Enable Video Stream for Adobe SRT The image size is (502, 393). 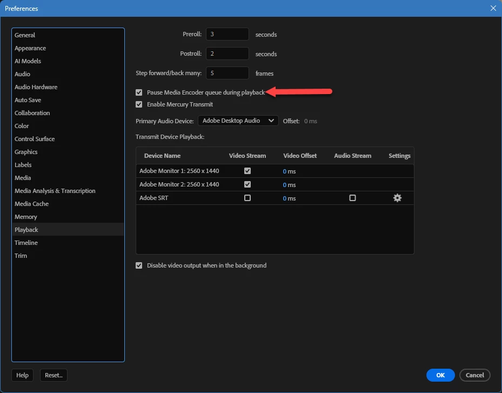pos(247,198)
